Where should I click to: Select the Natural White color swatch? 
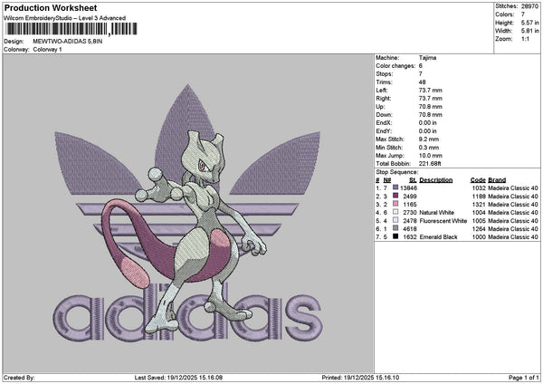[x=395, y=212]
